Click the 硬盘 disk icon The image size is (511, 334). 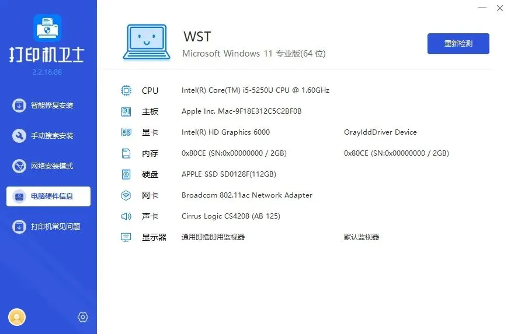[x=126, y=174]
